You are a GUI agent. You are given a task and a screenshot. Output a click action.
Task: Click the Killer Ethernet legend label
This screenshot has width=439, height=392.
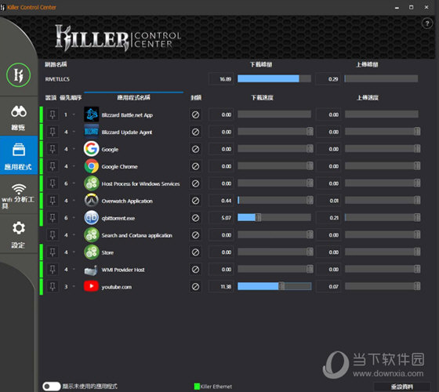(x=216, y=387)
